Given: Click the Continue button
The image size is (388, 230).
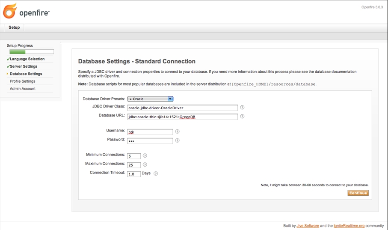Looking at the screenshot, I should coord(358,193).
